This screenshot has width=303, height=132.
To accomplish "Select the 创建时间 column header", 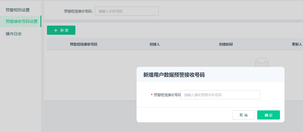I will [226, 44].
